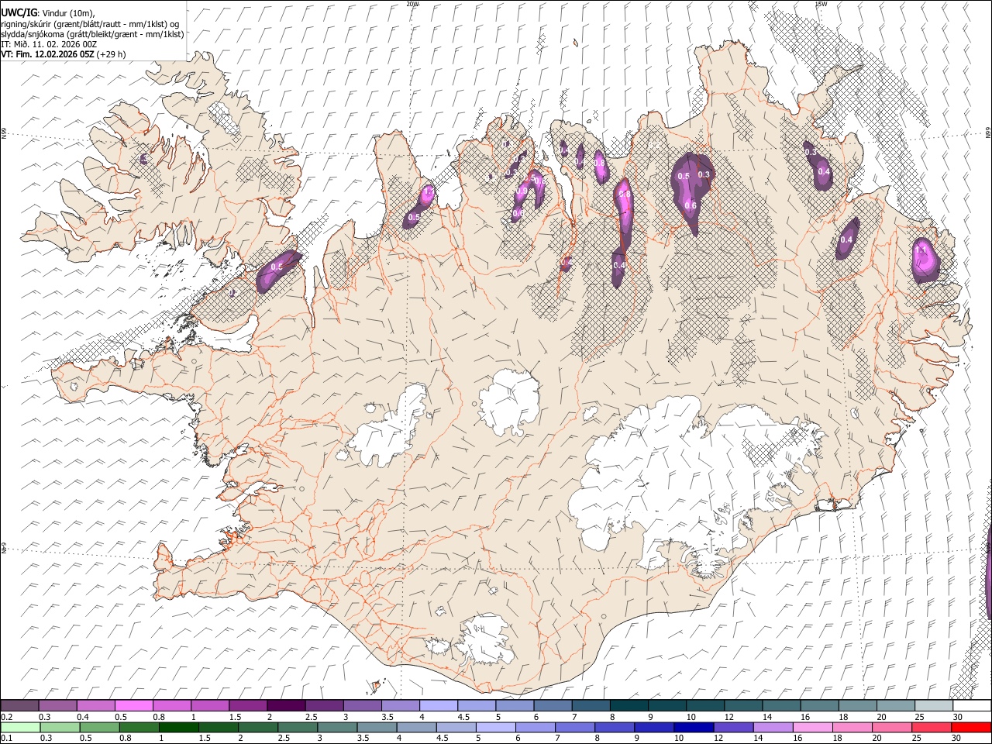Click the 'rigning/skúrir' legend description line
The image size is (992, 744).
[x=90, y=24]
